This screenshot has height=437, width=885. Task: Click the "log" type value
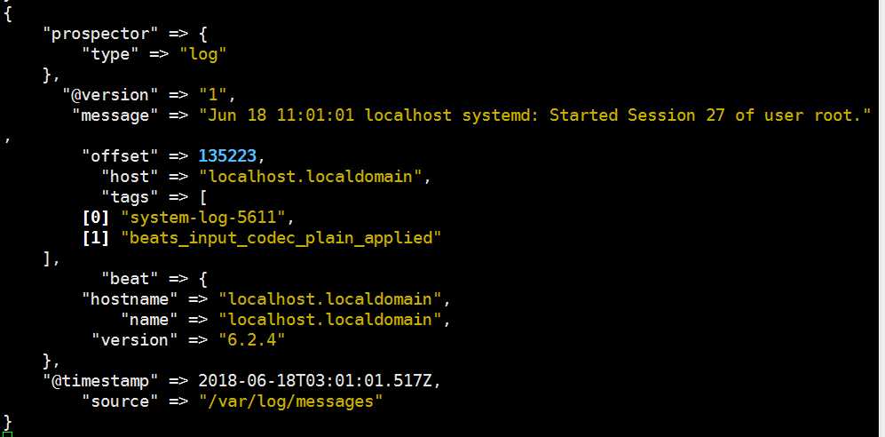203,54
